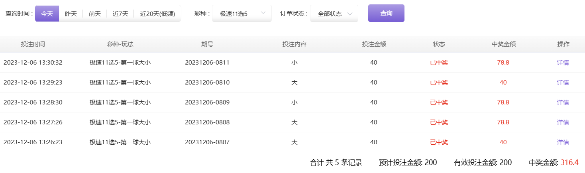Choose the 前天 time range
The width and height of the screenshot is (585, 173).
[94, 14]
